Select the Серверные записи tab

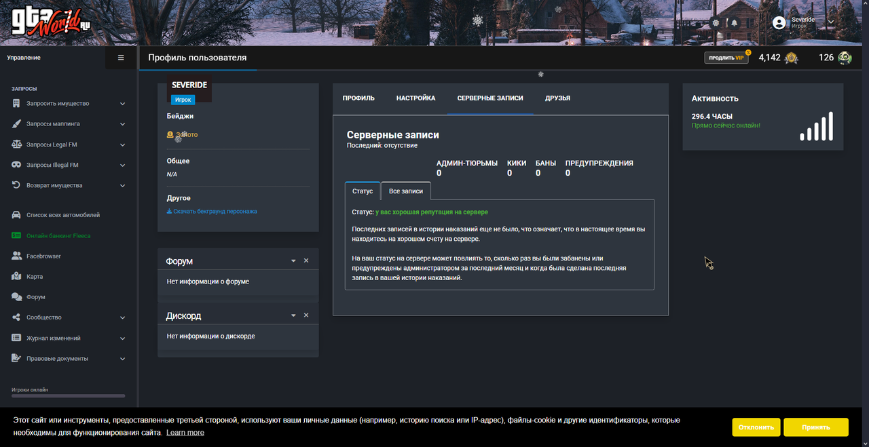(490, 98)
